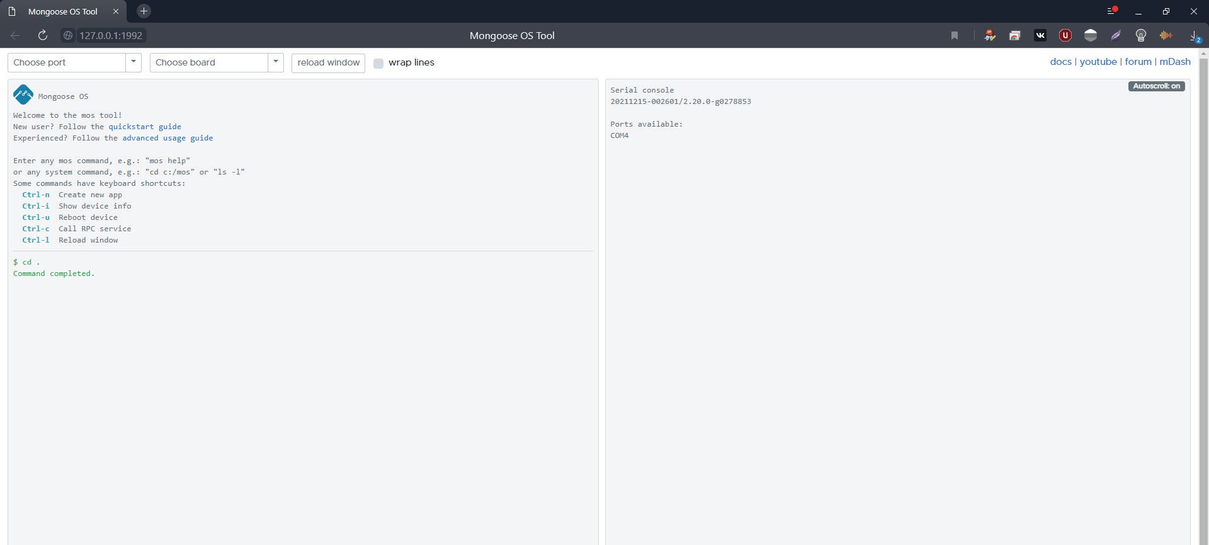Click the orange sound wave extension icon
This screenshot has width=1209, height=545.
[x=1166, y=35]
